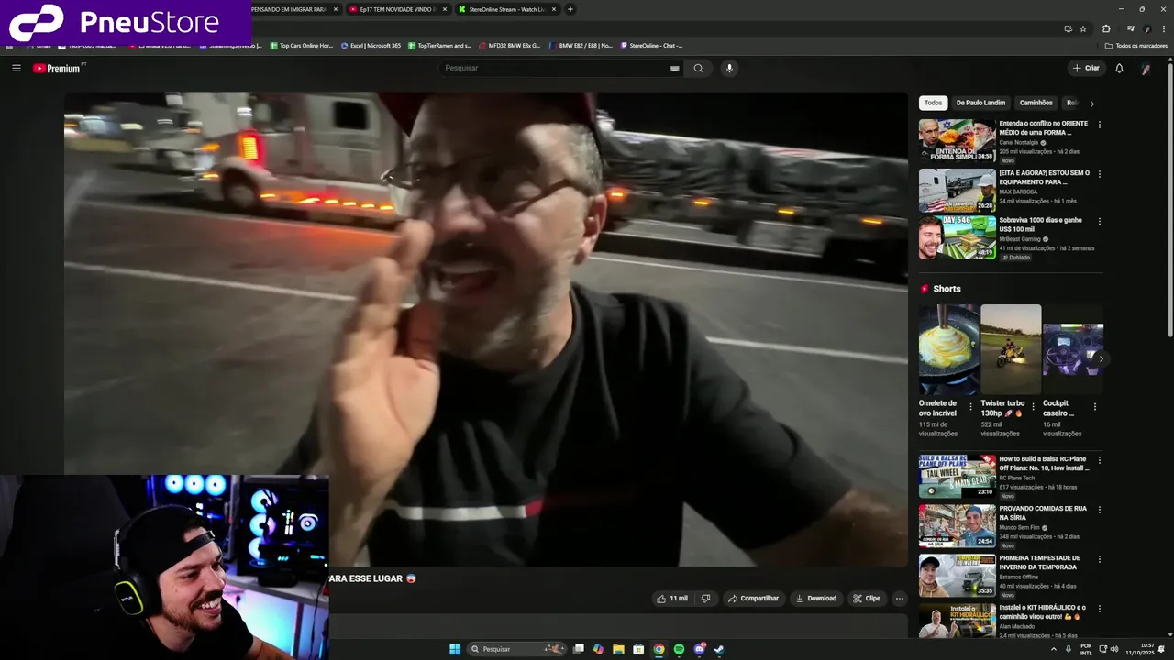Open Sobreviva 1000 dias video thumbnail
This screenshot has width=1174, height=660.
pyautogui.click(x=958, y=239)
